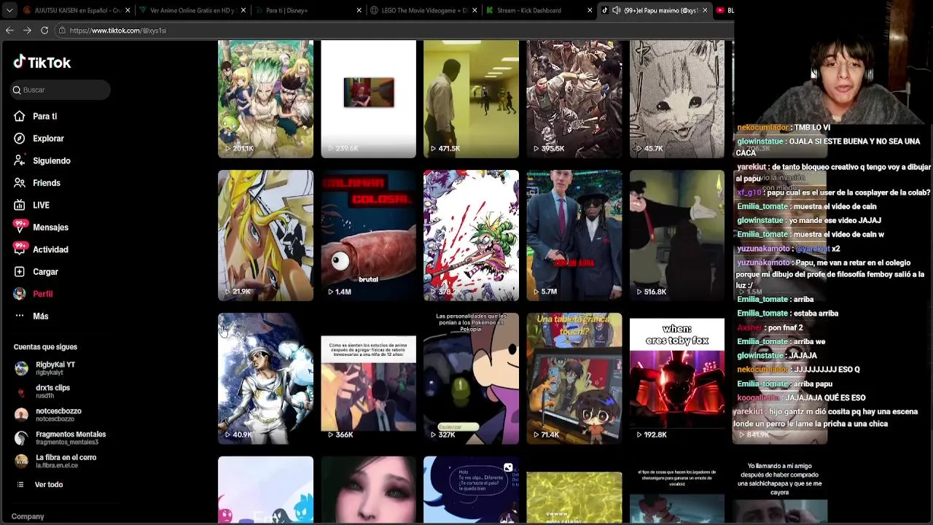This screenshot has height=525, width=933.
Task: Click Perfil label in sidebar
Action: pyautogui.click(x=42, y=294)
